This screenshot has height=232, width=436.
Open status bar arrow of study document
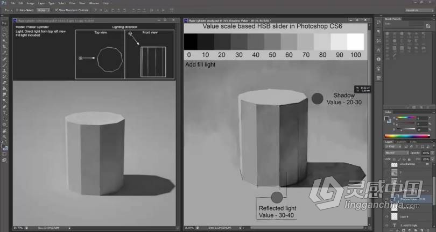pyautogui.click(x=240, y=228)
